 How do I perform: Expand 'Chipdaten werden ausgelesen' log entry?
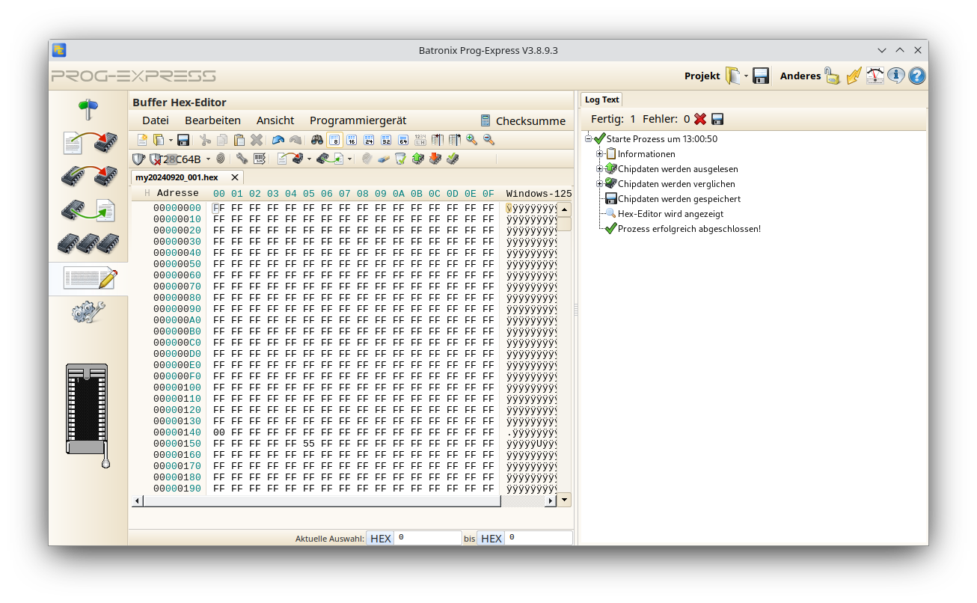[598, 168]
